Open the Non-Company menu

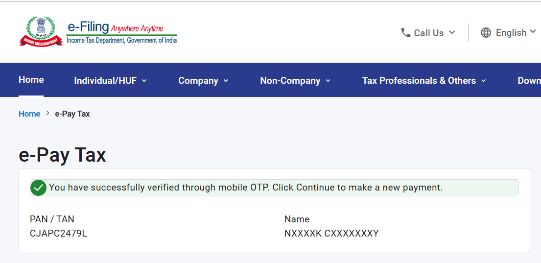coord(295,80)
